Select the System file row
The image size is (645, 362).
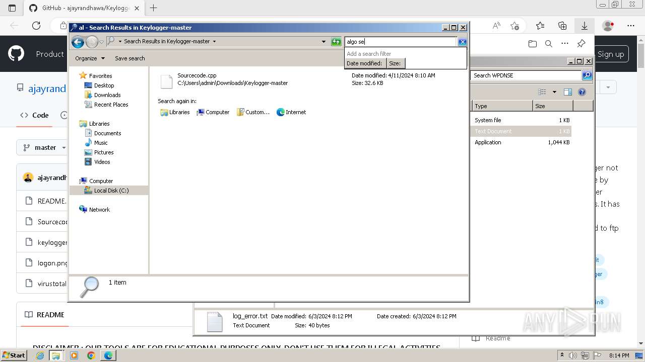pos(522,120)
